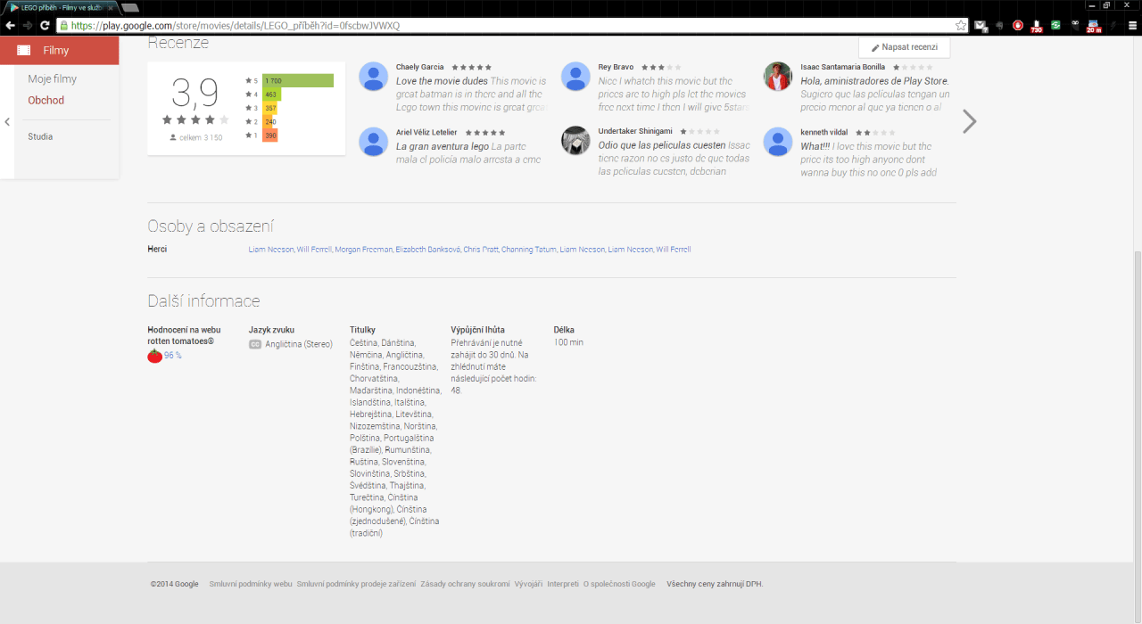
Task: Click the Zásady ochrany soukromí footer link
Action: pos(465,584)
